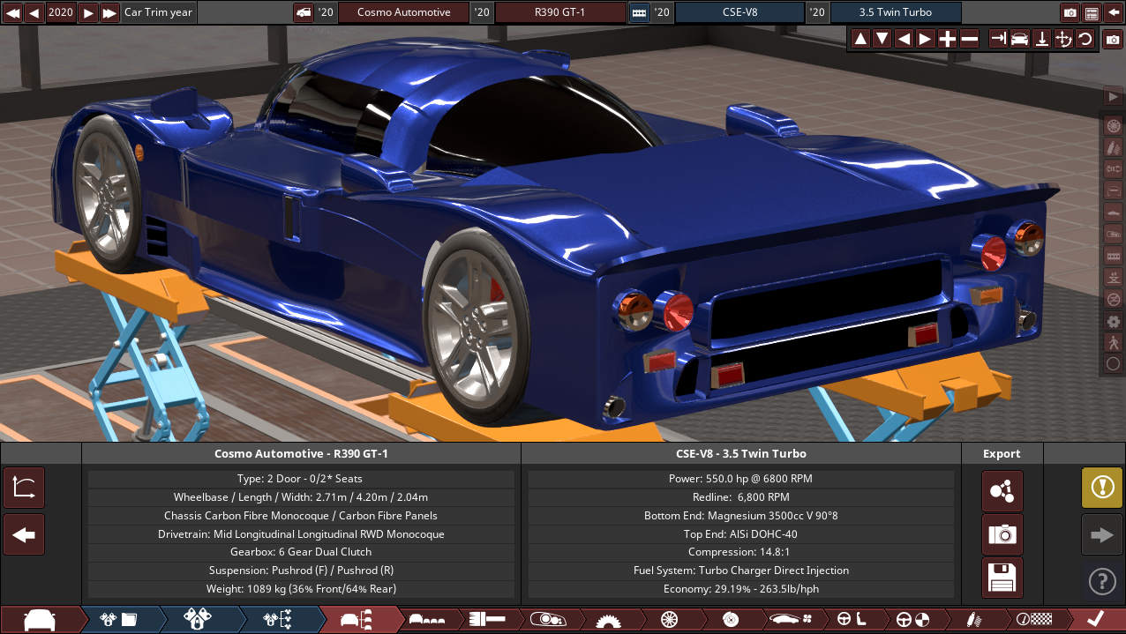The width and height of the screenshot is (1126, 634).
Task: Open the table list icon in top bar
Action: pos(1092,12)
